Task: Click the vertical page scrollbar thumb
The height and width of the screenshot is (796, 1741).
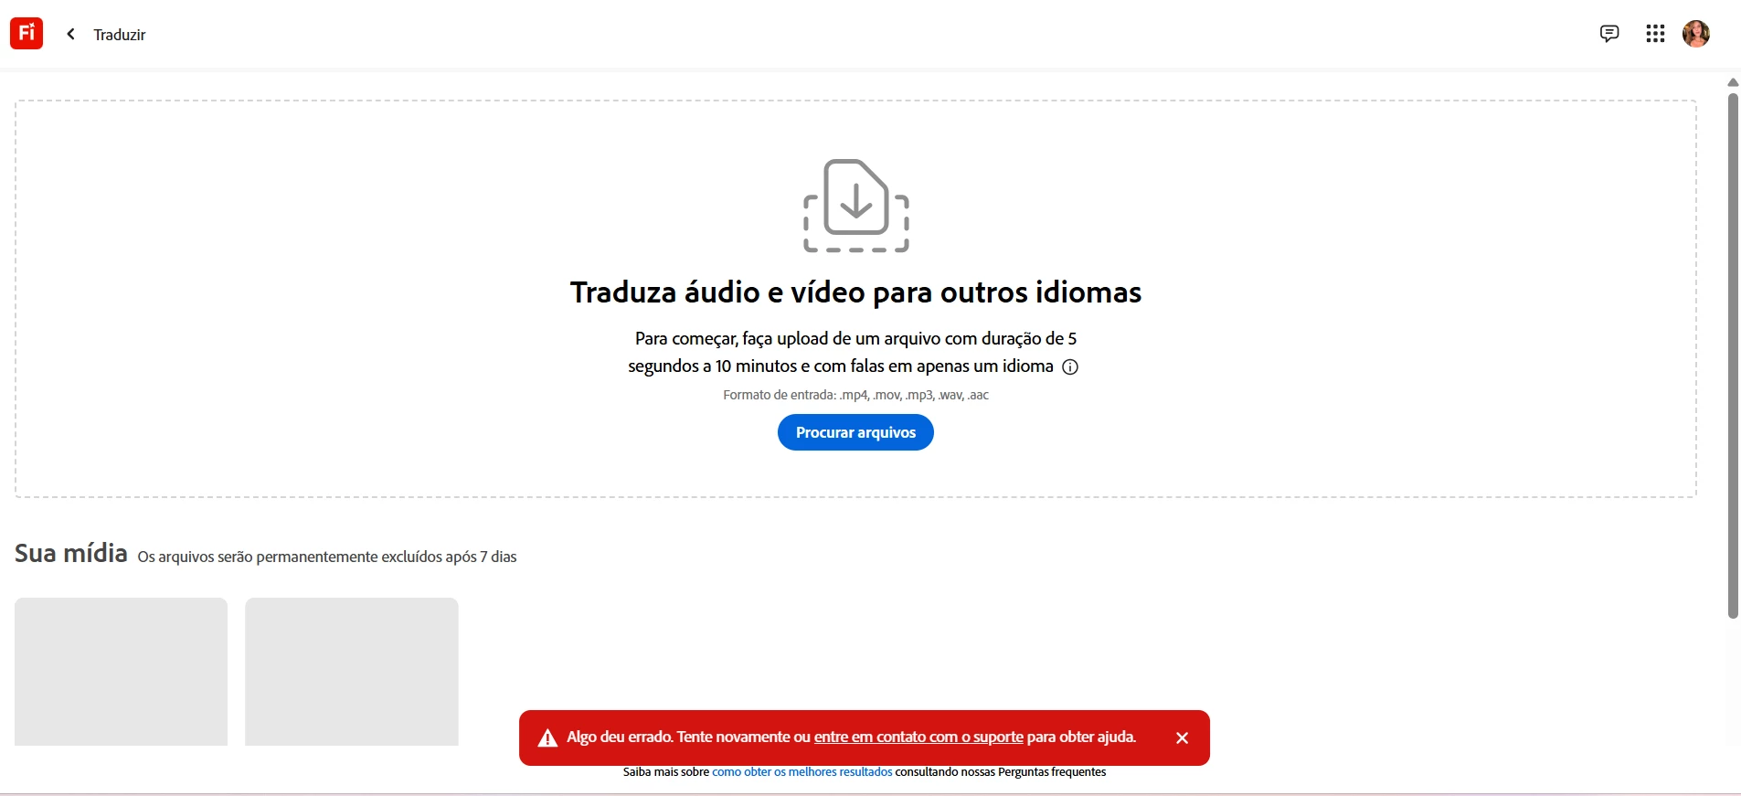Action: [1733, 356]
